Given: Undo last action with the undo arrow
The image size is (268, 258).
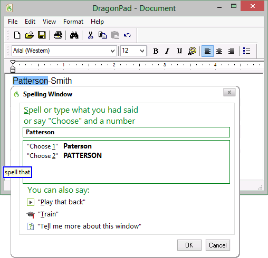Looking at the screenshot, I should tap(127, 35).
